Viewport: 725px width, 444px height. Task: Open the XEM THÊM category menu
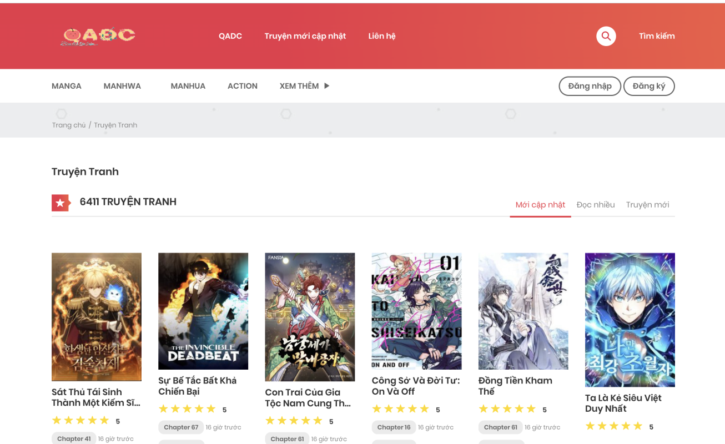299,86
